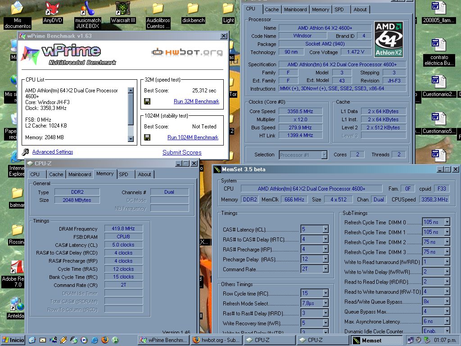Open the Refresh Cycle Time DIMM 0 dropdown
The height and width of the screenshot is (346, 461).
[x=447, y=222]
